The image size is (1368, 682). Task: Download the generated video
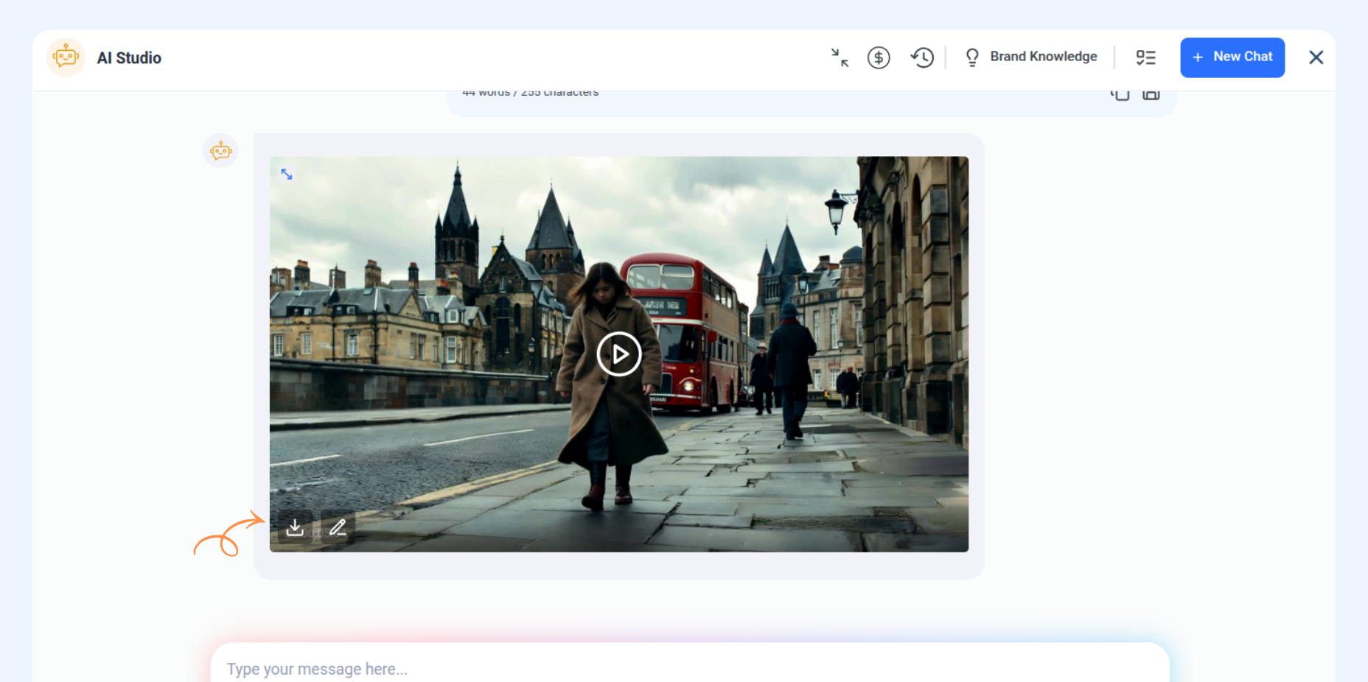[x=295, y=527]
